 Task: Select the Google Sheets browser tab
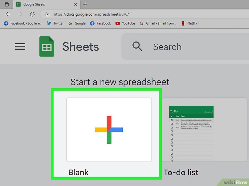click(47, 4)
